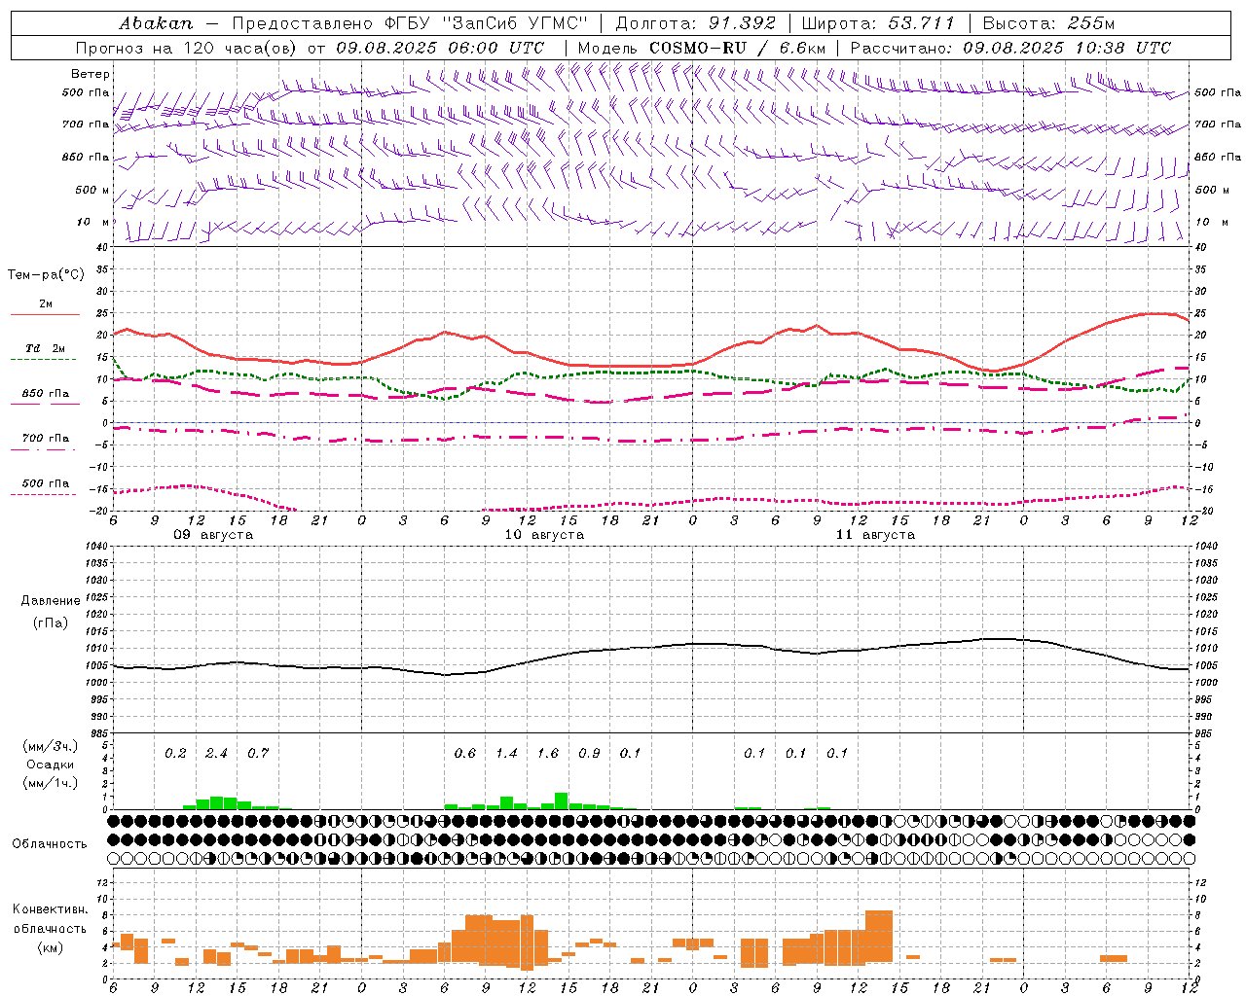This screenshot has height=996, width=1246.
Task: Click the left 10 м wind level label
Action: [x=93, y=222]
